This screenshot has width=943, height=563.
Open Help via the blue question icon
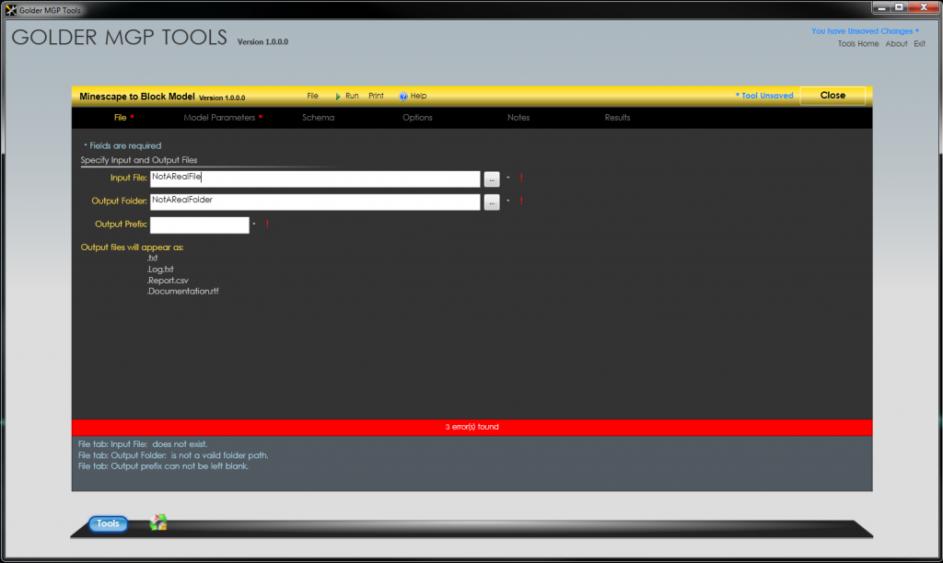[403, 97]
